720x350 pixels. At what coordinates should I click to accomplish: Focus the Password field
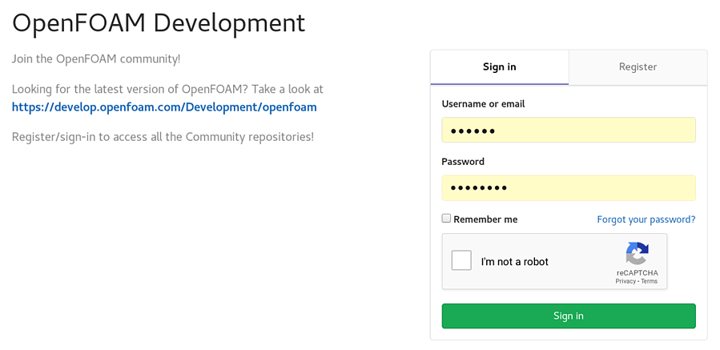pyautogui.click(x=569, y=187)
